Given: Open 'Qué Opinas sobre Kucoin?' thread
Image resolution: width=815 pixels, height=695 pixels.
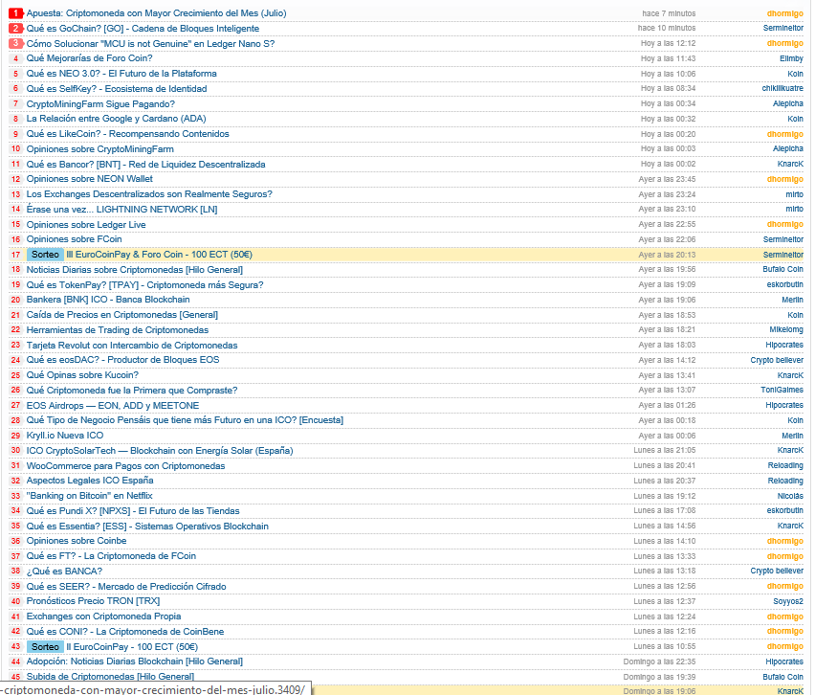Looking at the screenshot, I should coord(82,375).
